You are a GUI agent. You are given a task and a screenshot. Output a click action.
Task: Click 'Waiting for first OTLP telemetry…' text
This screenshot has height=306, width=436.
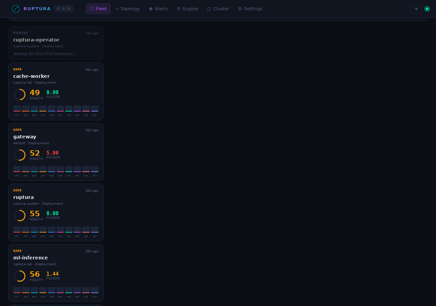[x=45, y=54]
